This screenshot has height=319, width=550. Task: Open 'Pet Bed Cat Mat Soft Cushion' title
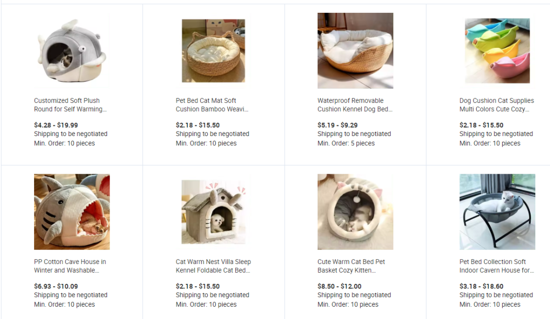point(212,104)
